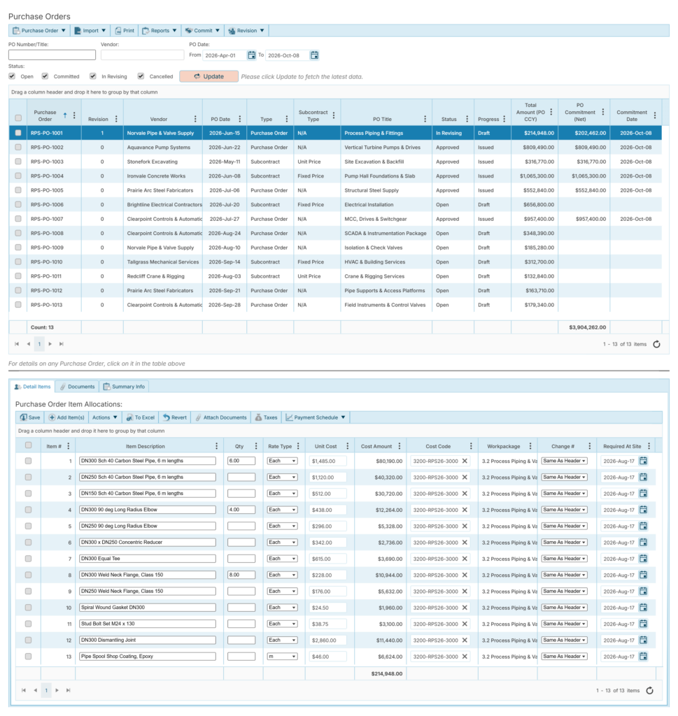Open Required At Site calendar for item 6
Screen dimensions: 678x716
pos(643,543)
